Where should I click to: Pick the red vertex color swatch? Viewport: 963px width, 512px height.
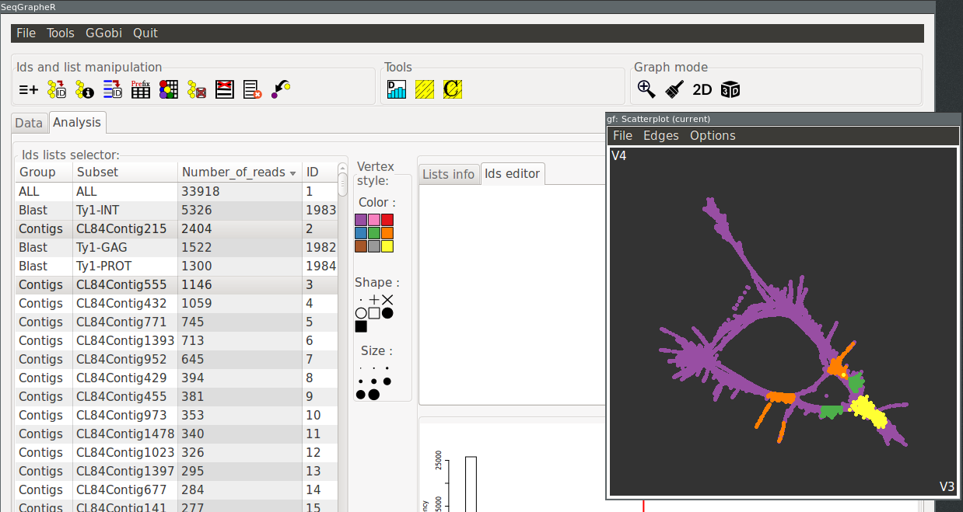click(387, 220)
